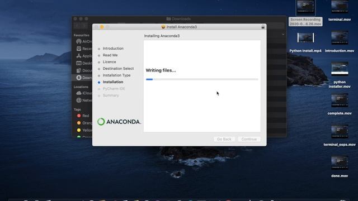Click the 'Writing files...' status text

coord(161,70)
